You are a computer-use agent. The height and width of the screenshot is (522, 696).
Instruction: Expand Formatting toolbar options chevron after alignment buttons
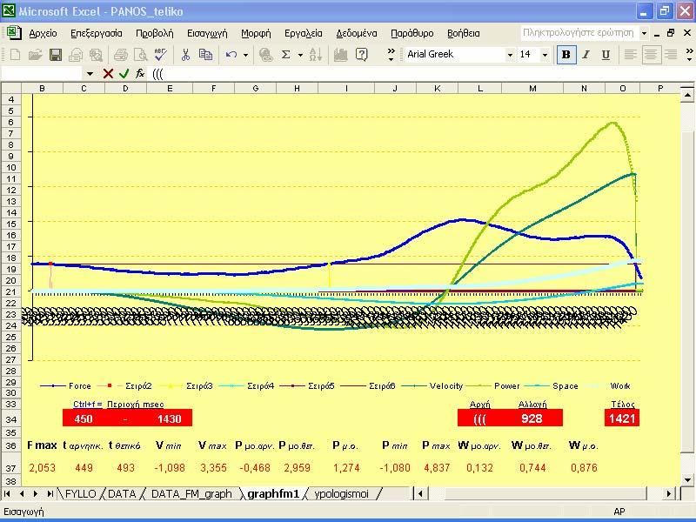689,55
